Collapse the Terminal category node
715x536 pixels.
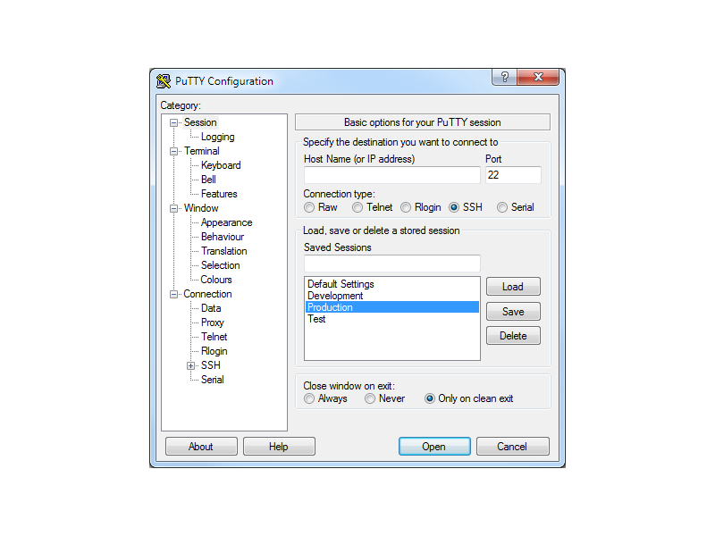tap(174, 151)
